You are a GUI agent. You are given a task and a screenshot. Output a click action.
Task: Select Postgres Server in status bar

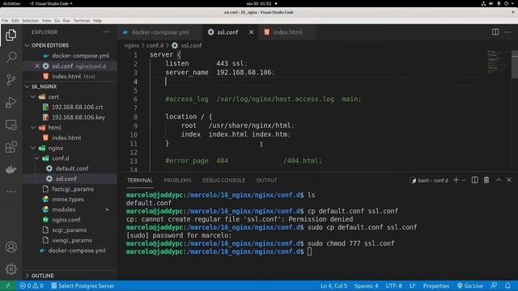pyautogui.click(x=83, y=285)
